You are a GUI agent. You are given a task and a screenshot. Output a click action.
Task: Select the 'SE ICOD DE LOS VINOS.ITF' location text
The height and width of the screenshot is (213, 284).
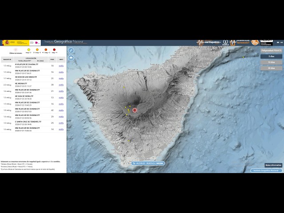click(26, 77)
